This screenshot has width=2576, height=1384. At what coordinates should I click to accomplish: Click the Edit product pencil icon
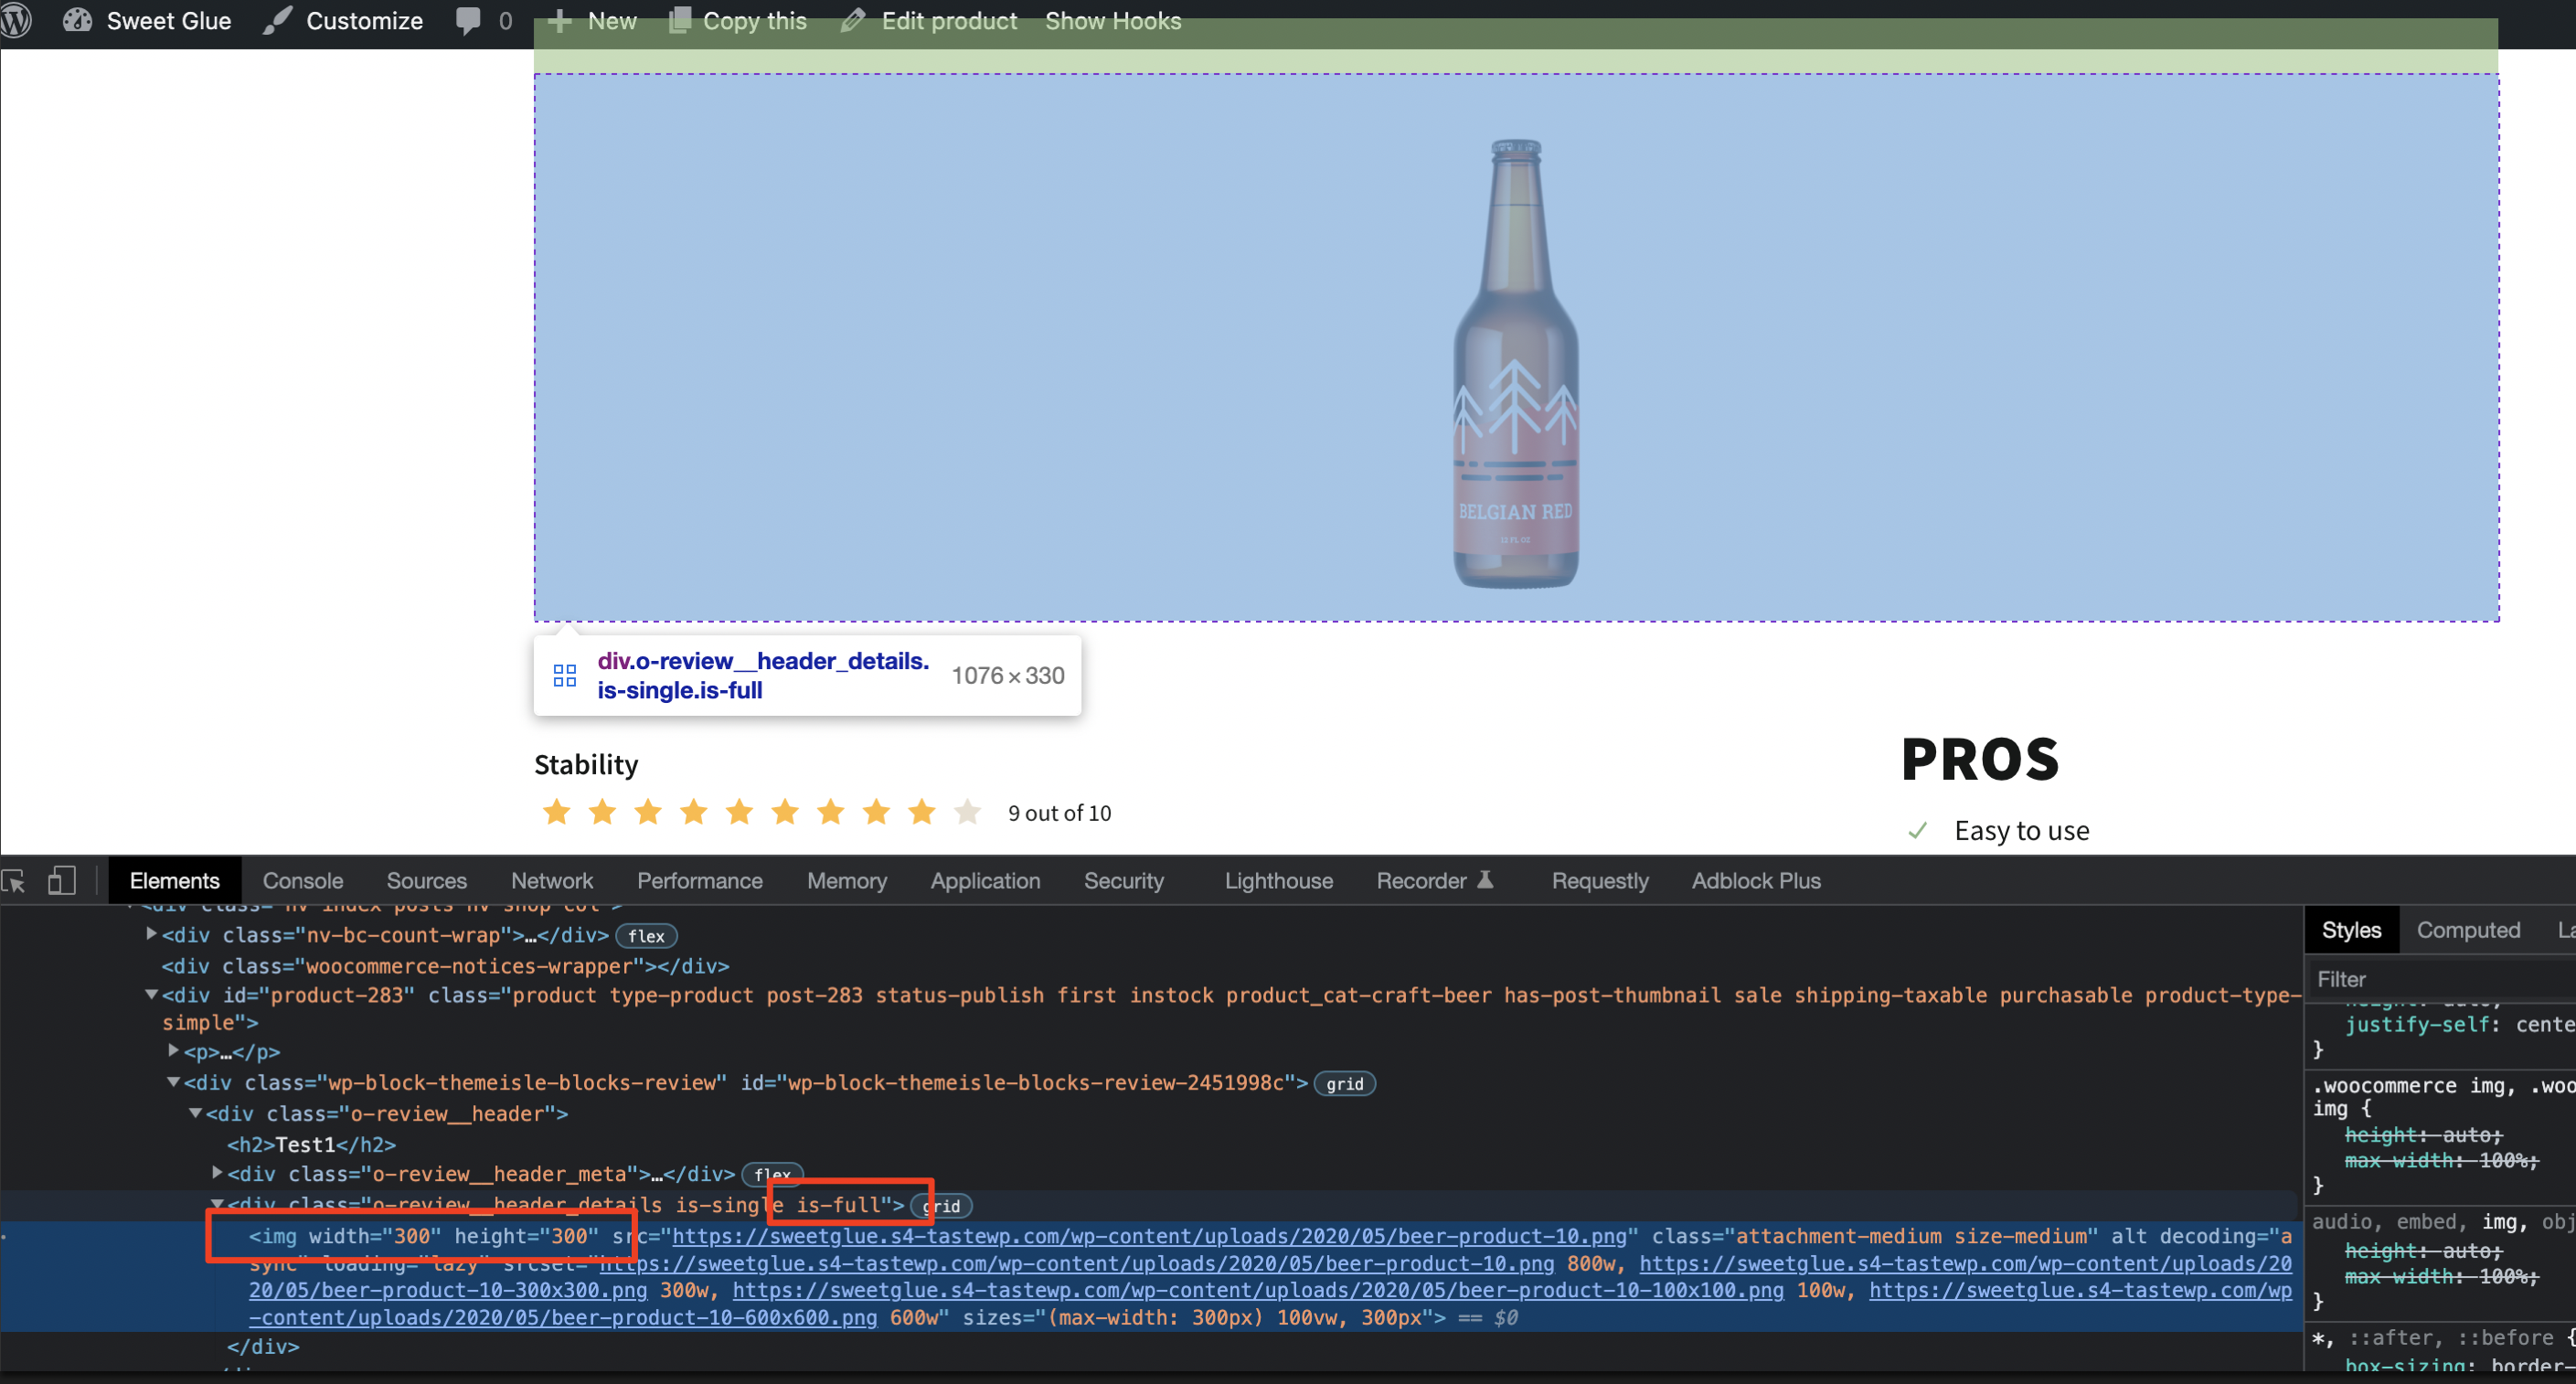854,20
